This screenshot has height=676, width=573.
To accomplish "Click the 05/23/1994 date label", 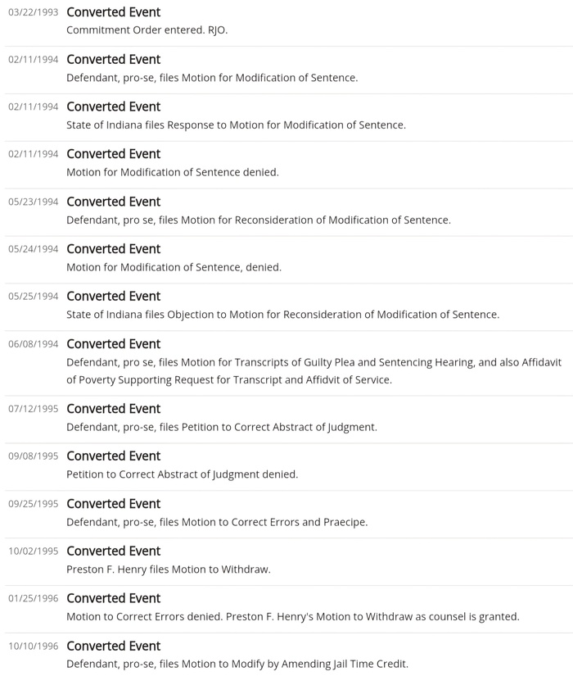I will 33,202.
